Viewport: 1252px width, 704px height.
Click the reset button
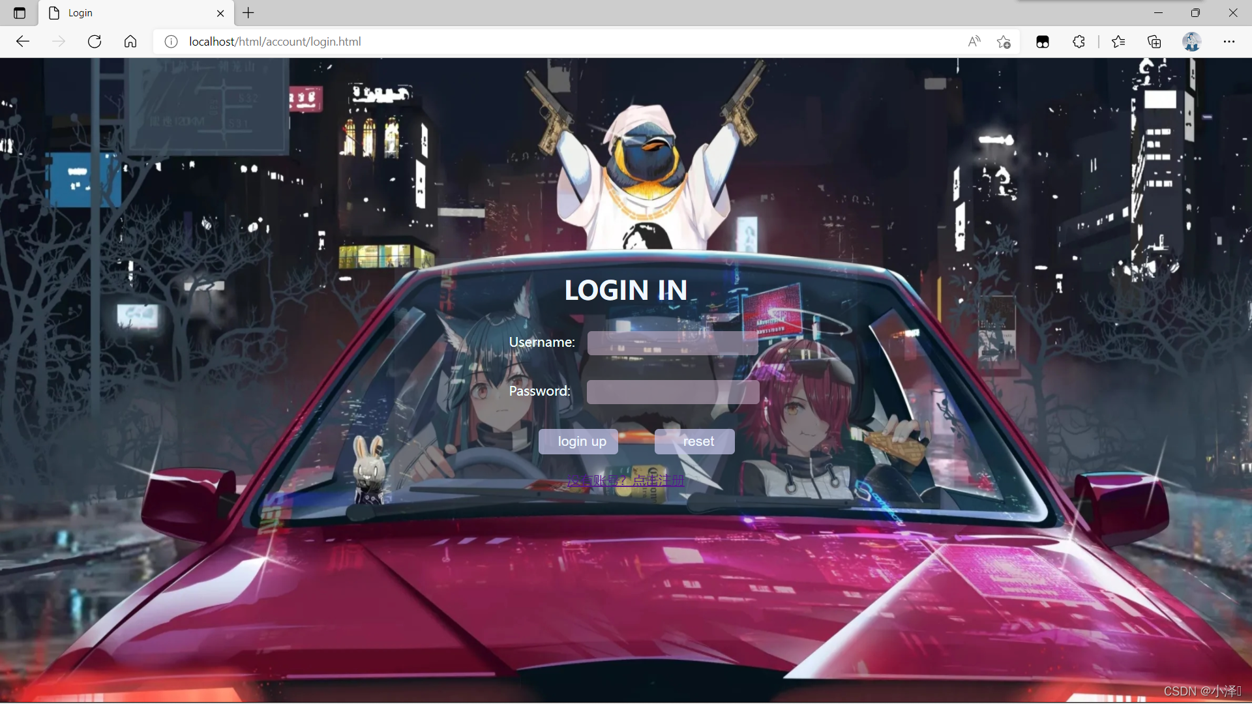(694, 441)
